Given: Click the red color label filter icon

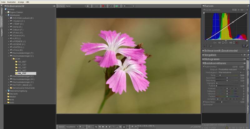Looking at the screenshot, I should pyautogui.click(x=103, y=6).
